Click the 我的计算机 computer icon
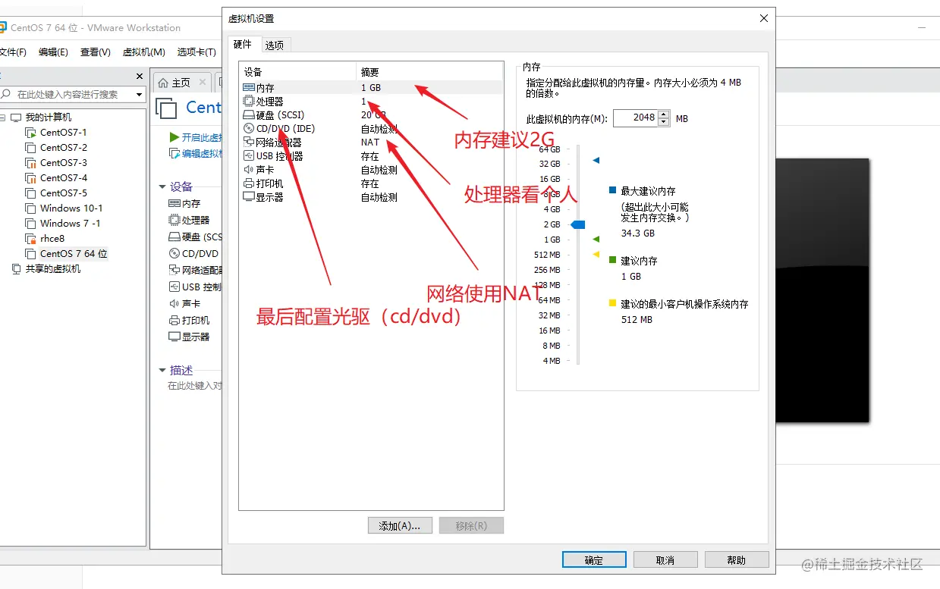 click(x=17, y=117)
